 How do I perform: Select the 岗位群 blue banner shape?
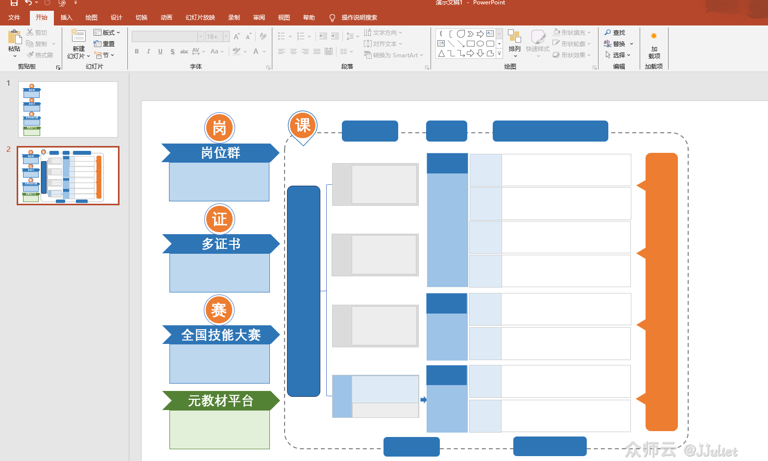(x=220, y=153)
